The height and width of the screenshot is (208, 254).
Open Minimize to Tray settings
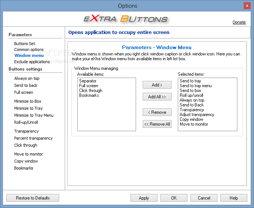[28, 108]
